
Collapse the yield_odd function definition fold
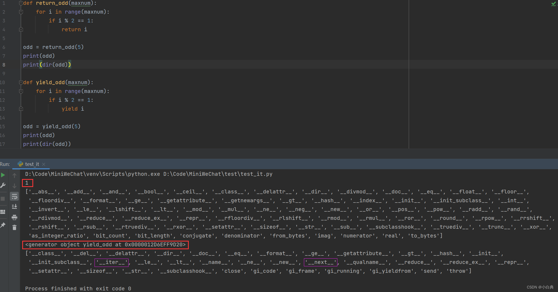(21, 82)
